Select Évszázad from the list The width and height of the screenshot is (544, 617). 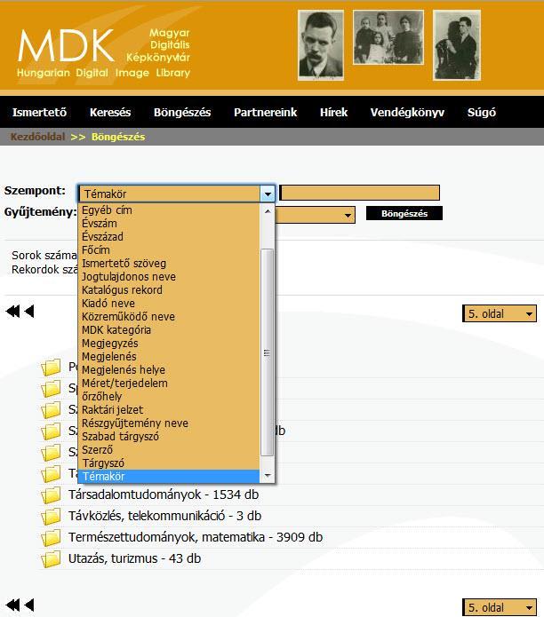169,237
